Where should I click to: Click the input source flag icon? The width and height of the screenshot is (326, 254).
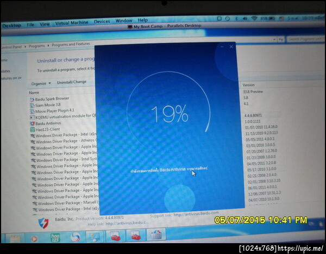pyautogui.click(x=281, y=18)
